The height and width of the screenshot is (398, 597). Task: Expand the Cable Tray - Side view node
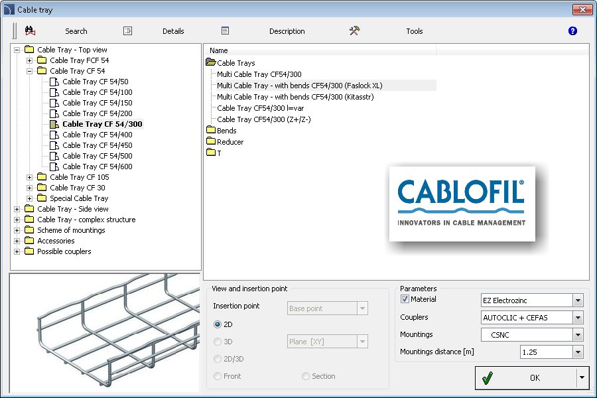click(x=17, y=209)
